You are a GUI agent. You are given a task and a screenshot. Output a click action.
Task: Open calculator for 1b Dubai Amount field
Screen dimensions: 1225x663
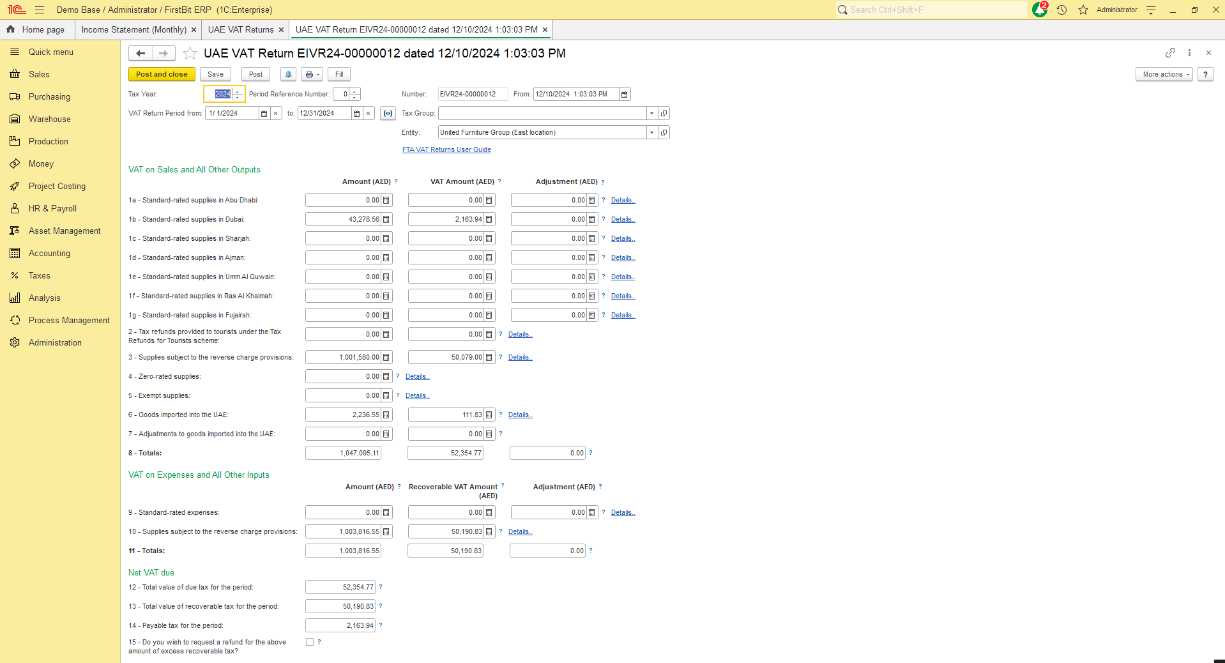pos(386,220)
